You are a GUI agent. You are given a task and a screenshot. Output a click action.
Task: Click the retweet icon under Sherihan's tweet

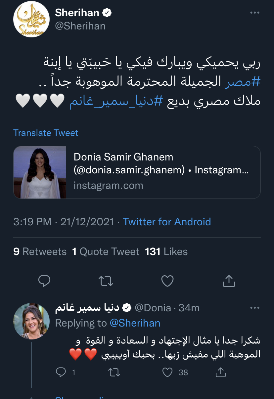(x=106, y=281)
